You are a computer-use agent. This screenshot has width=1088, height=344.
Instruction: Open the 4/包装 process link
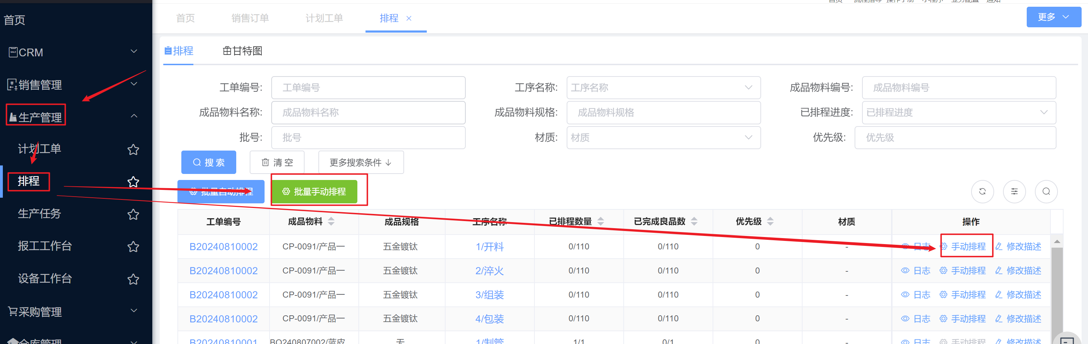click(x=489, y=318)
